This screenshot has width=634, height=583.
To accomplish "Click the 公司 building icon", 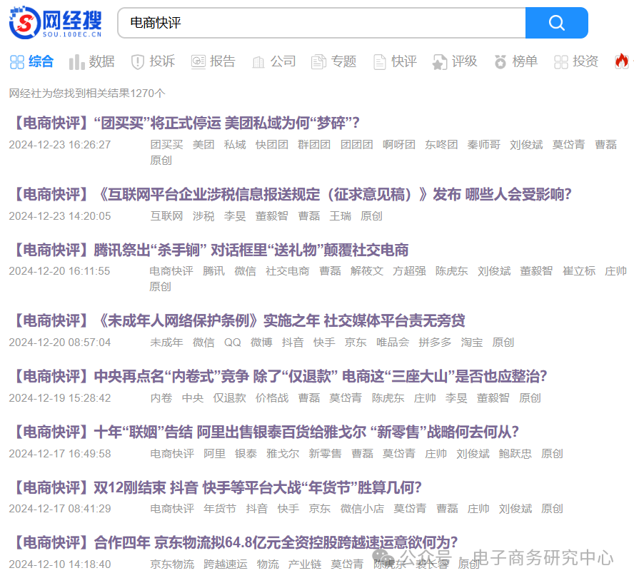I will 258,61.
